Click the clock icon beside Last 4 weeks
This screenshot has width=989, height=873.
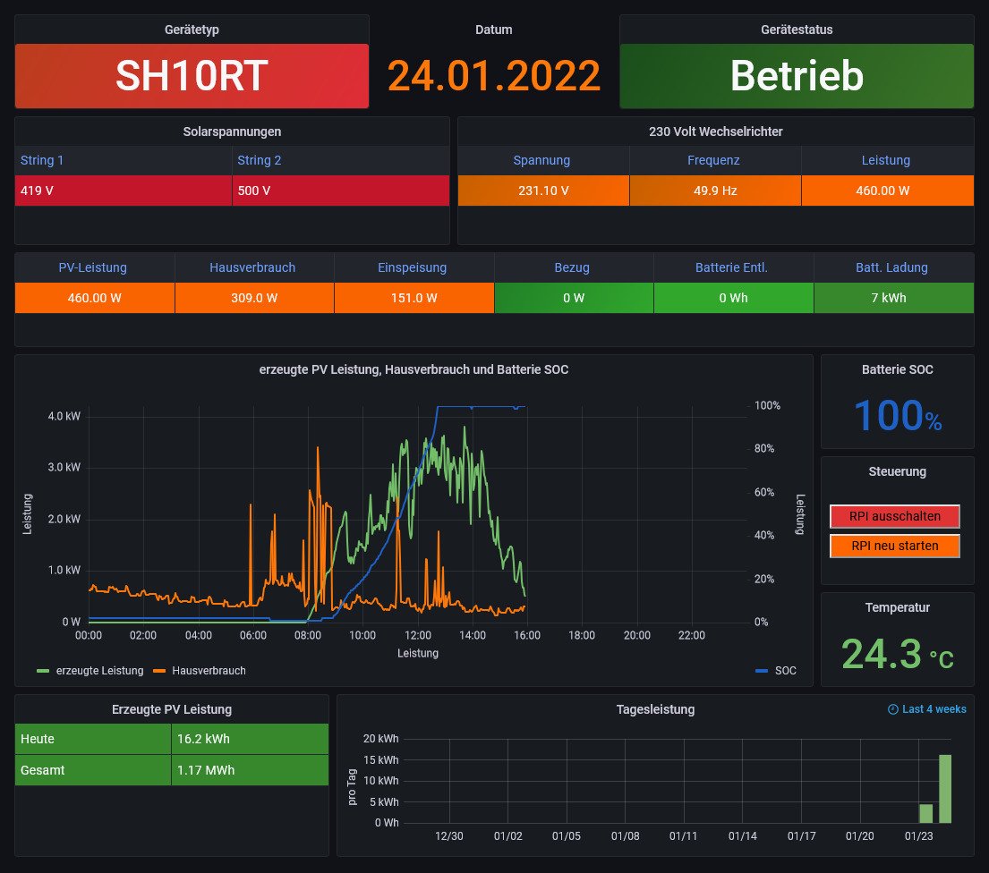pos(892,709)
